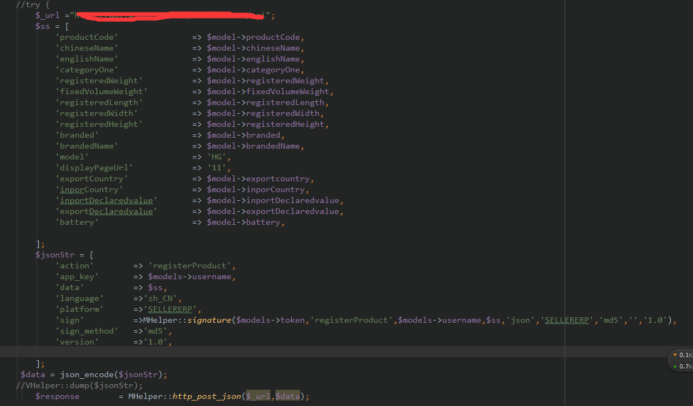Click the $model->categoryOne value
The image size is (693, 406).
pyautogui.click(x=253, y=70)
